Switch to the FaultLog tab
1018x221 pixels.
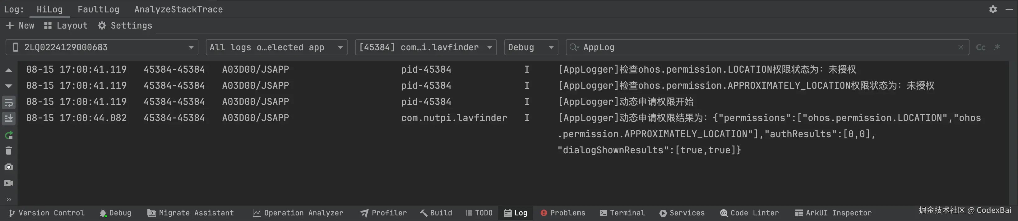[x=98, y=10]
